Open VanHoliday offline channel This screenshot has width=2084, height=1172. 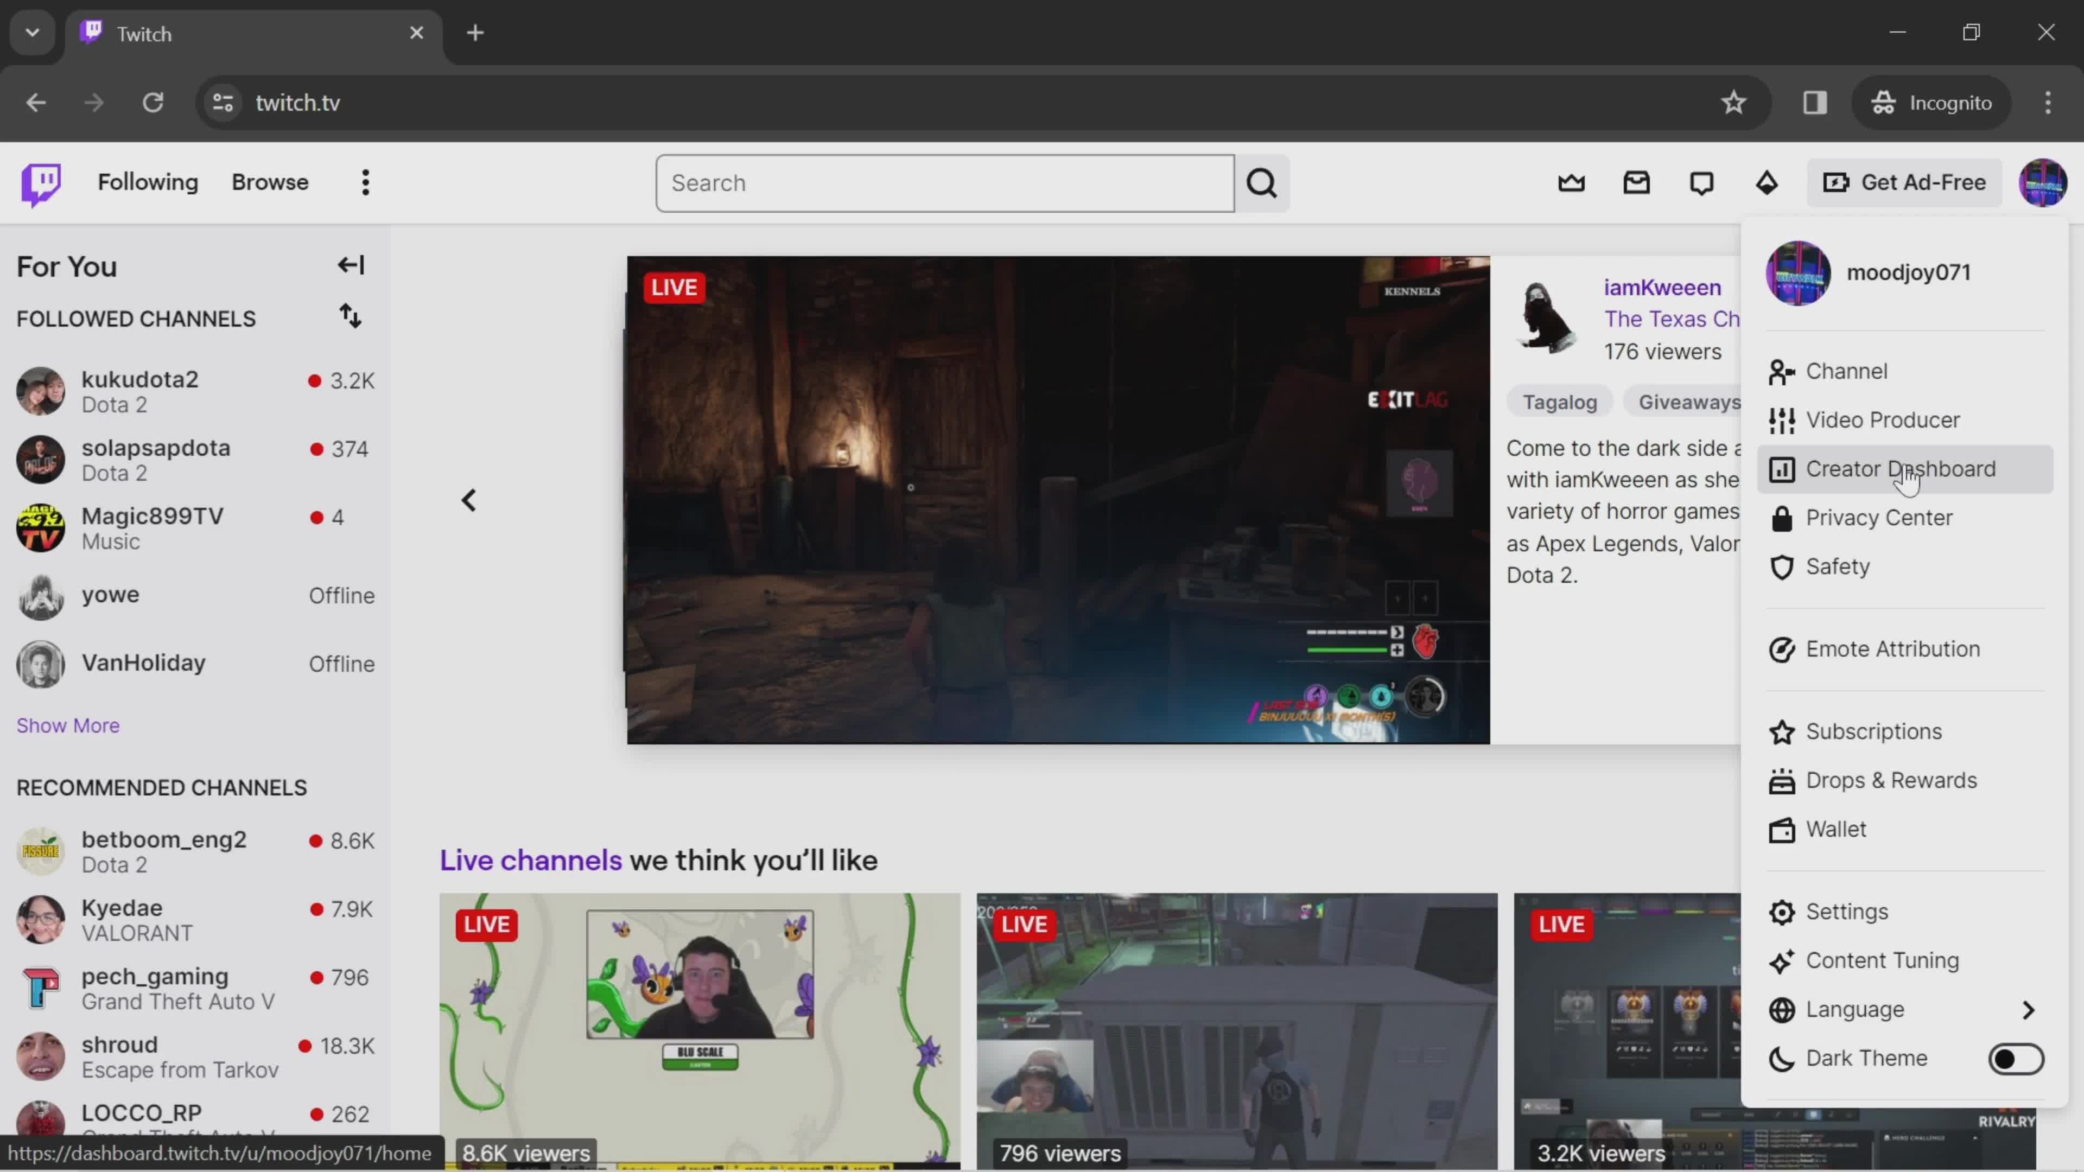(196, 664)
